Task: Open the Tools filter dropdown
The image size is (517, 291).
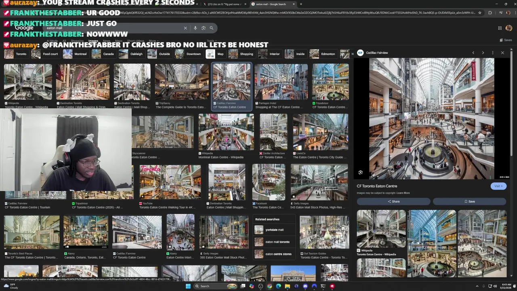Action: 211,41
